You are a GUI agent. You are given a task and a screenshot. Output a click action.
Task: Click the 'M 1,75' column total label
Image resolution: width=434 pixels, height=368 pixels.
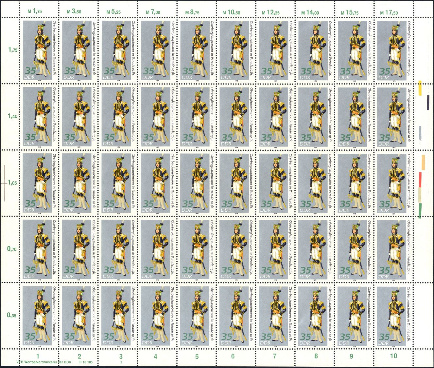[x=36, y=11]
